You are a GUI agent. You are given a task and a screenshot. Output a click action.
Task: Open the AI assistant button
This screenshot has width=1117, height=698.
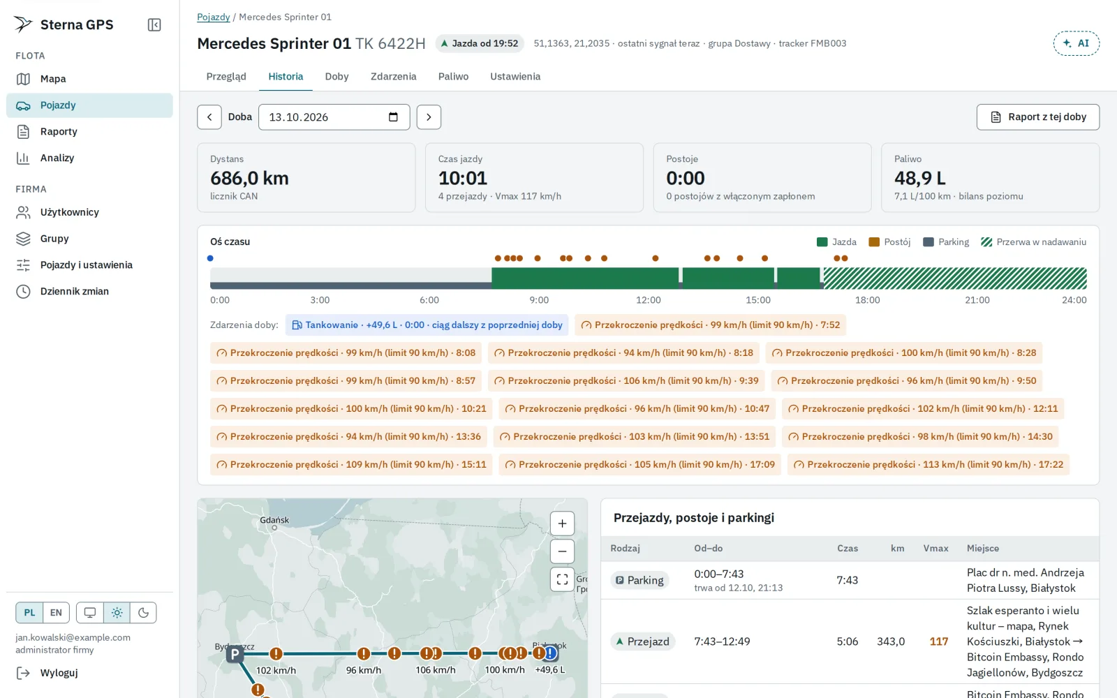point(1076,43)
